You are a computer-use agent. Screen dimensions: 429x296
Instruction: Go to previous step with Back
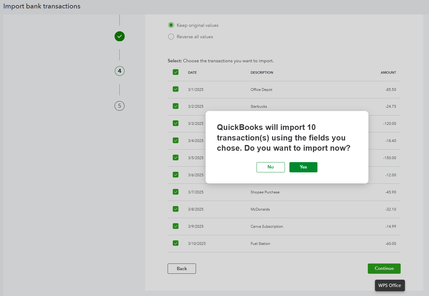coord(182,269)
